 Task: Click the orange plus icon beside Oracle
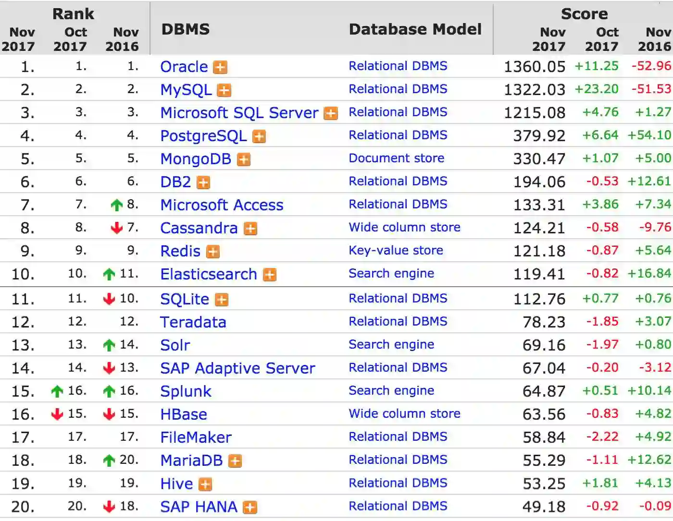click(220, 67)
